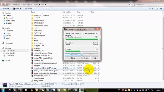Select Desktop under Favorites

8,15
